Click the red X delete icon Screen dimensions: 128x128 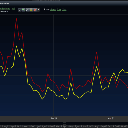click(x=35, y=10)
